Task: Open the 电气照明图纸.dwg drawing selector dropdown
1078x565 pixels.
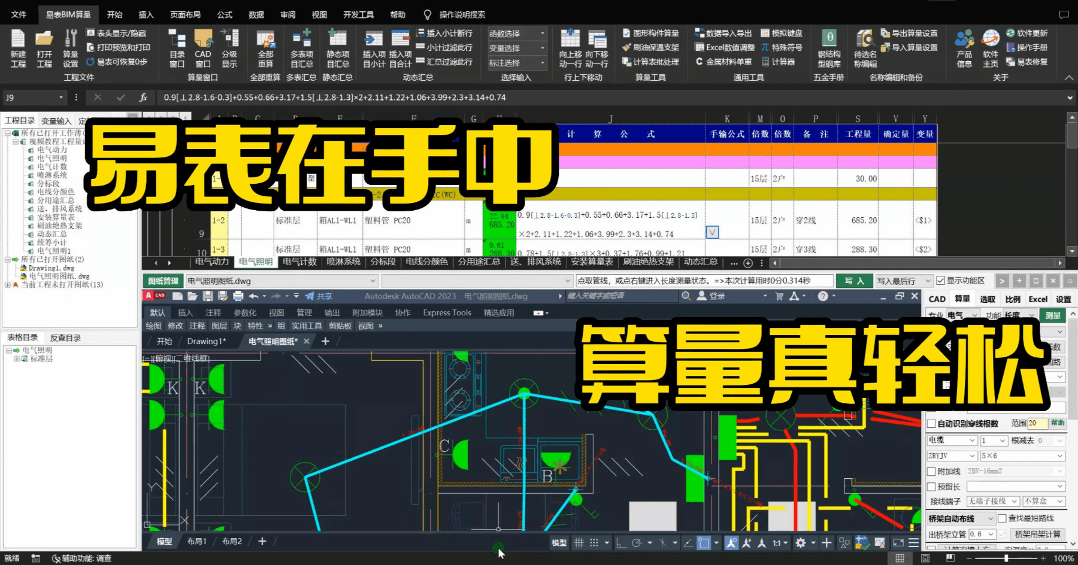Action: tap(281, 281)
